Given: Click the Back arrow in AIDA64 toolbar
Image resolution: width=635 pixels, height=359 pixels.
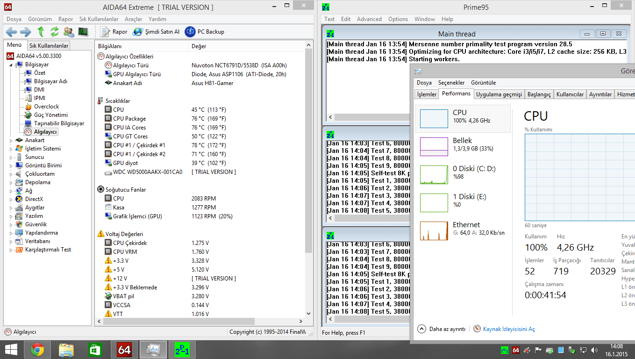Looking at the screenshot, I should pos(11,32).
